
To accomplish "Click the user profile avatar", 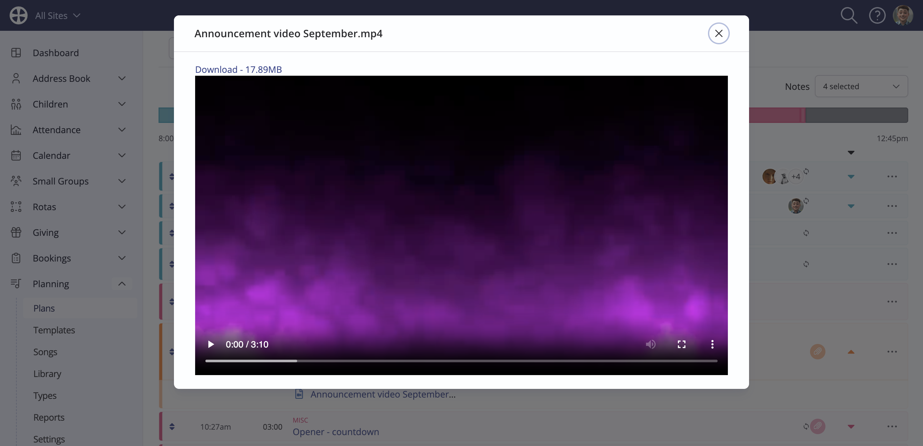I will [x=902, y=15].
